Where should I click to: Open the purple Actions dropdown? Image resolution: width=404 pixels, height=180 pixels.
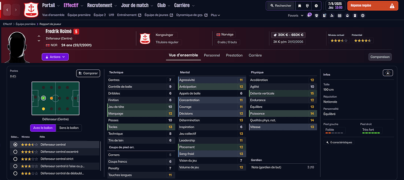pyautogui.click(x=55, y=57)
